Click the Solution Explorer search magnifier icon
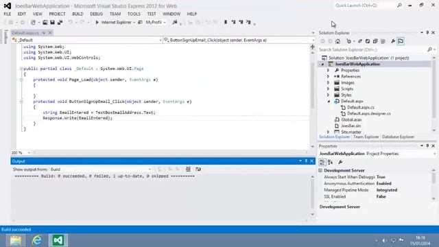The image size is (439, 247). click(x=429, y=49)
